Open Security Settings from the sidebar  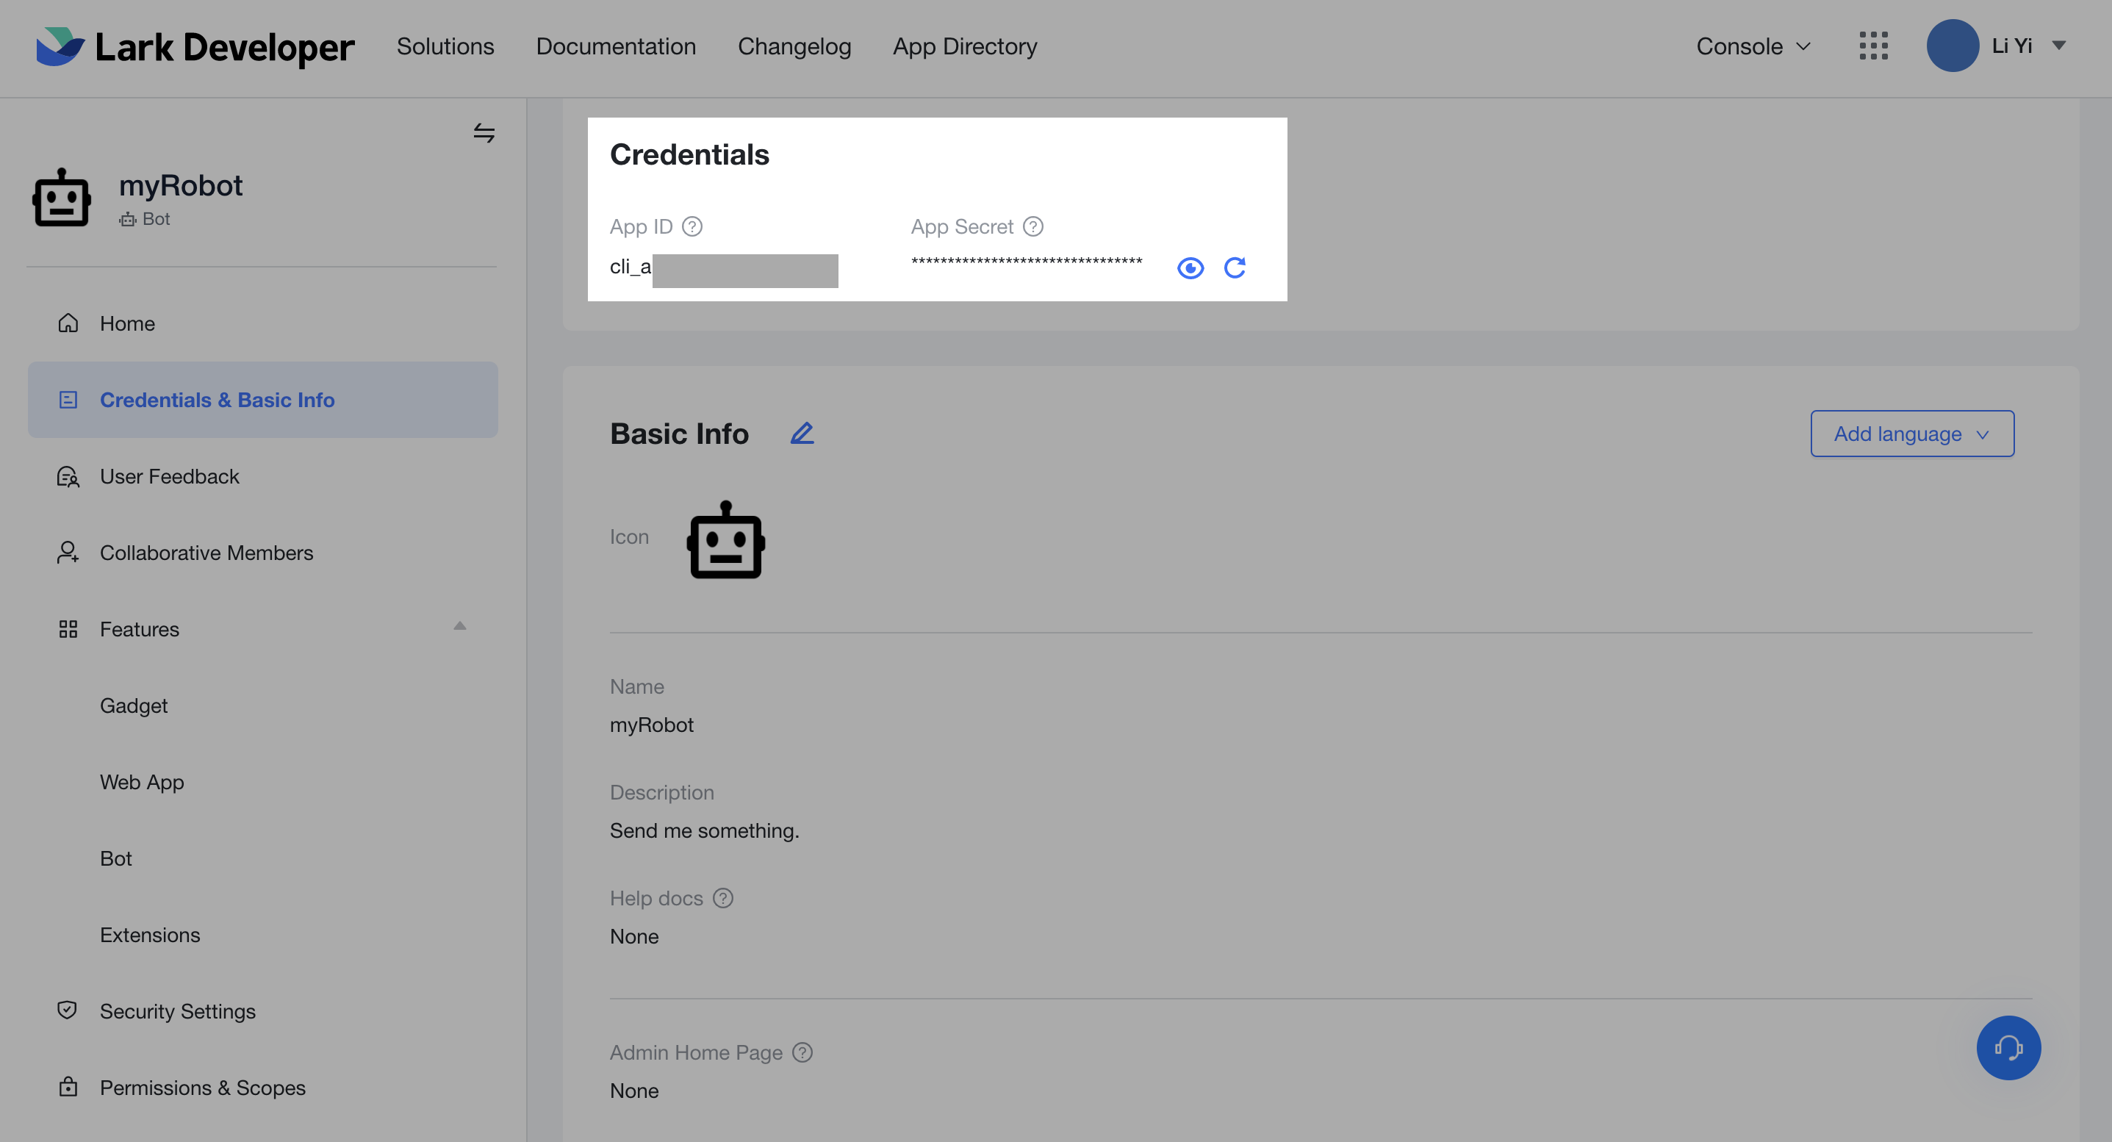(177, 1011)
